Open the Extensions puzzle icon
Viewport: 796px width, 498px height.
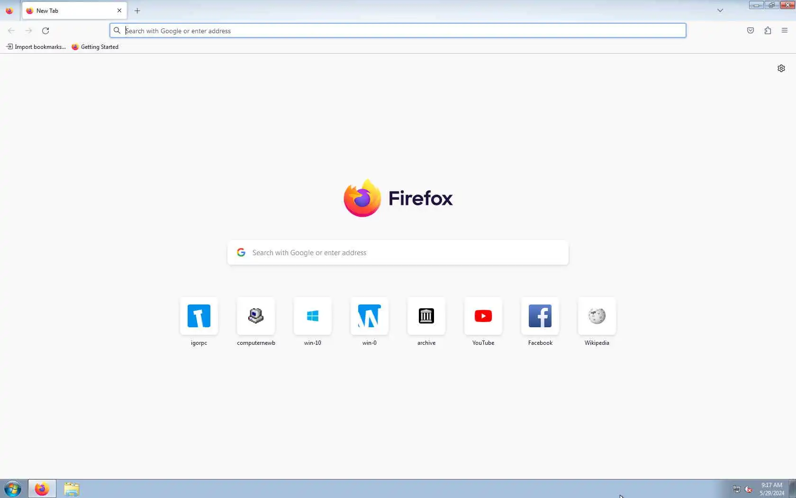[768, 30]
